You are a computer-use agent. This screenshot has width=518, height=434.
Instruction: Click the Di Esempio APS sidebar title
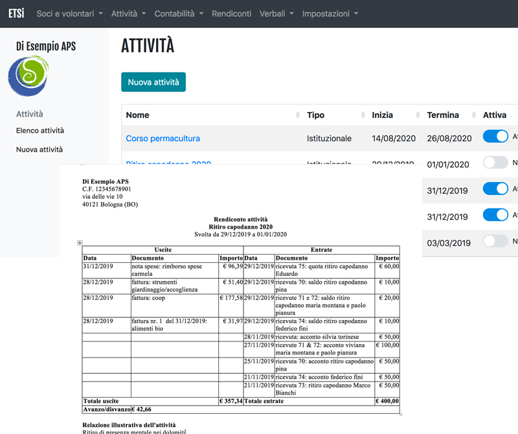point(46,46)
